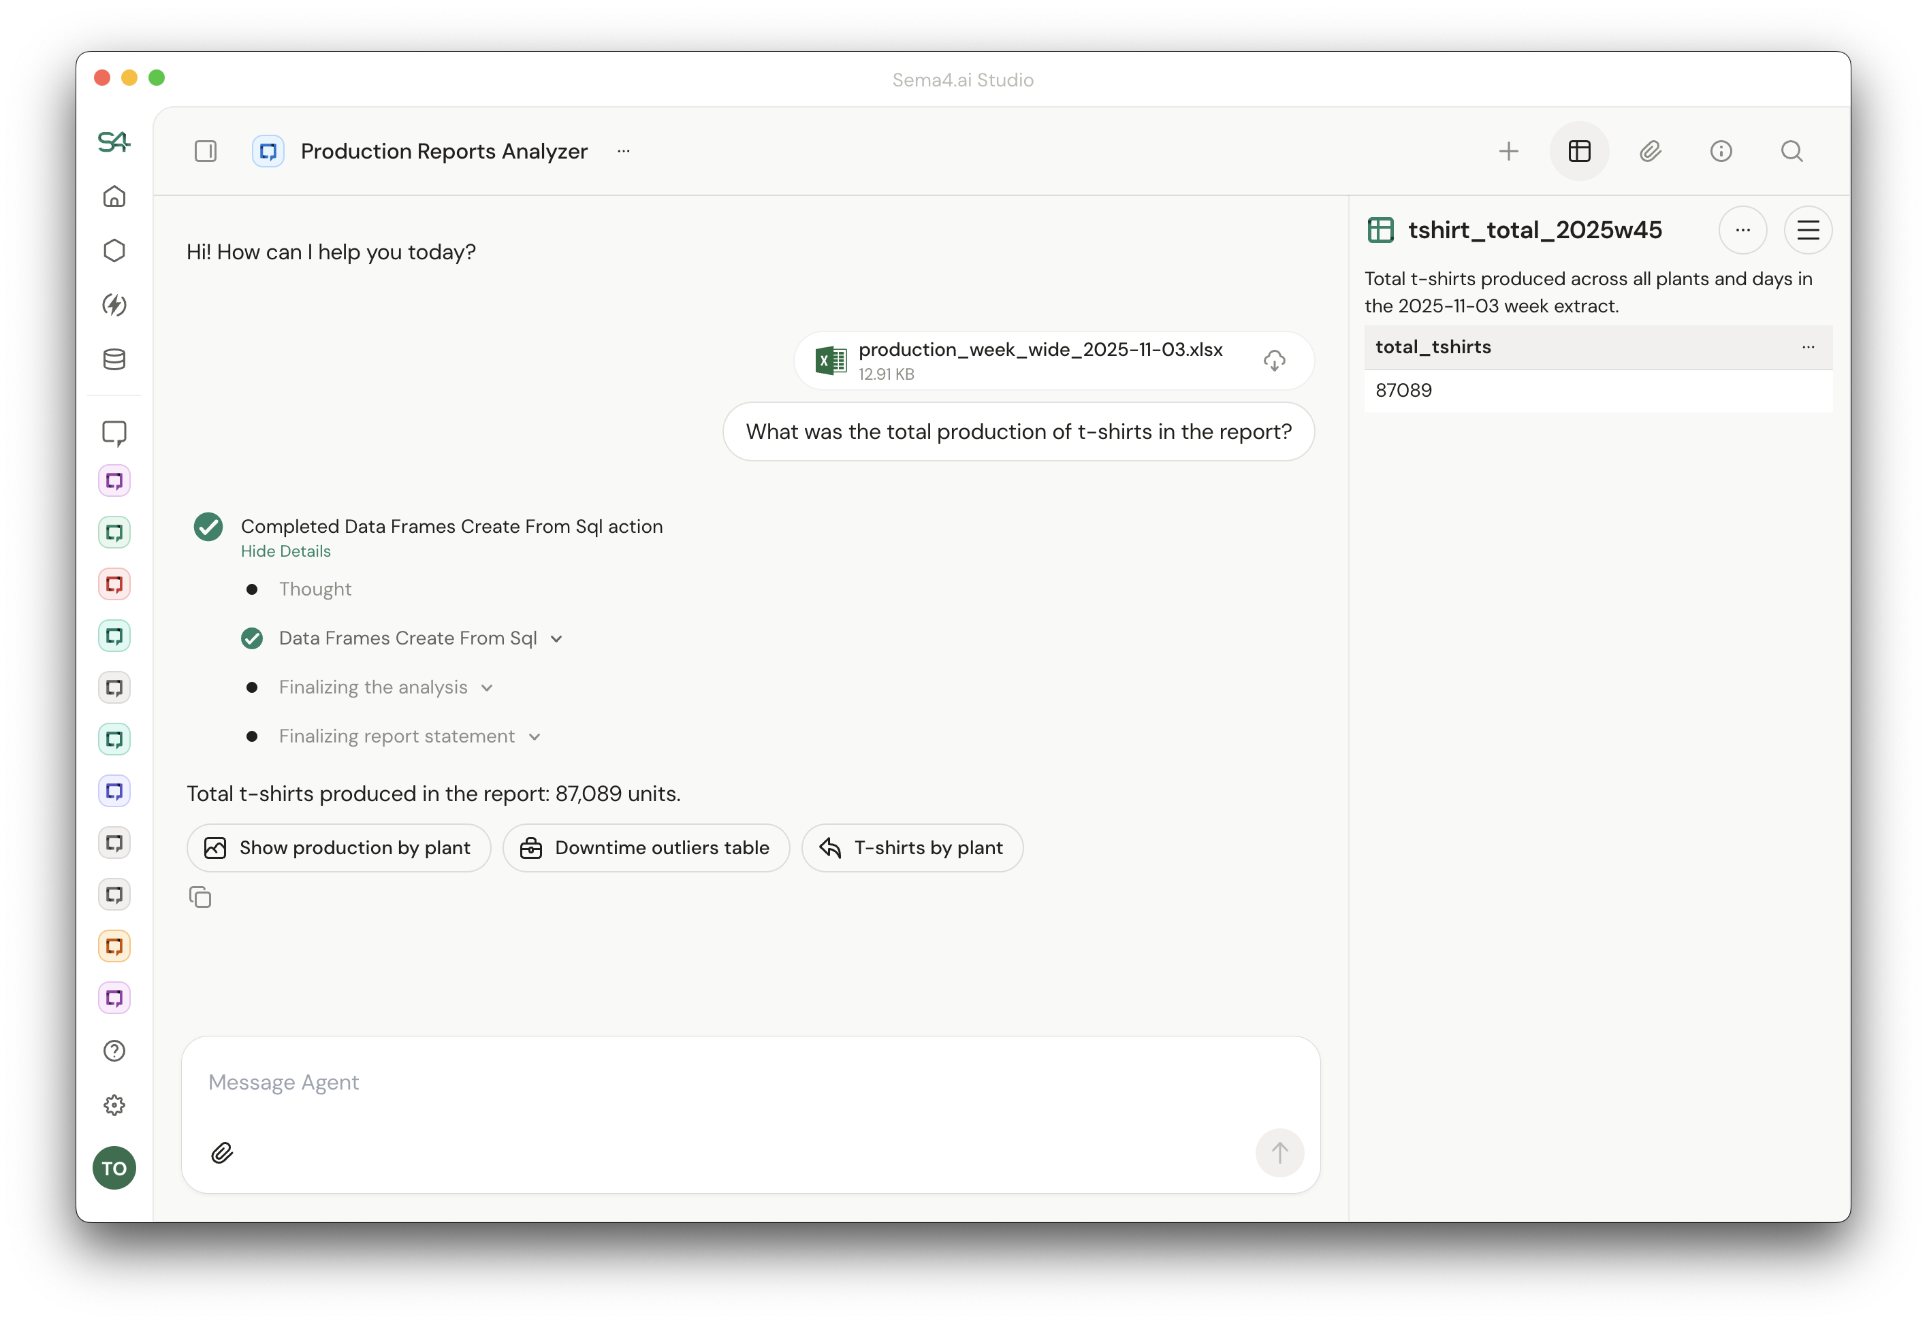Viewport: 1927px width, 1323px height.
Task: Expand Finalizing the analysis step
Action: 487,687
